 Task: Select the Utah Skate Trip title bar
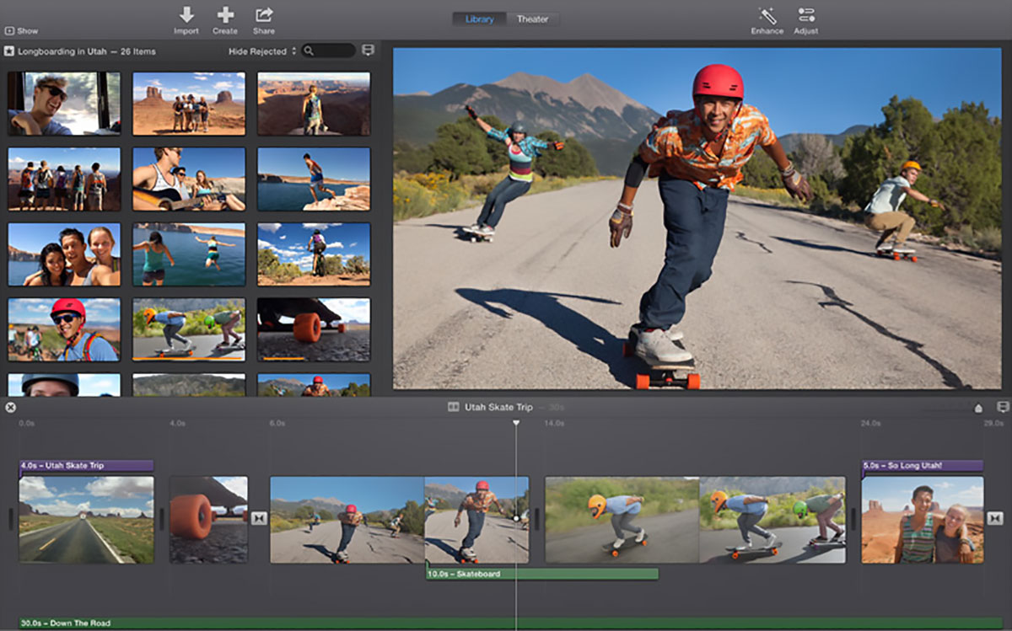pos(86,466)
